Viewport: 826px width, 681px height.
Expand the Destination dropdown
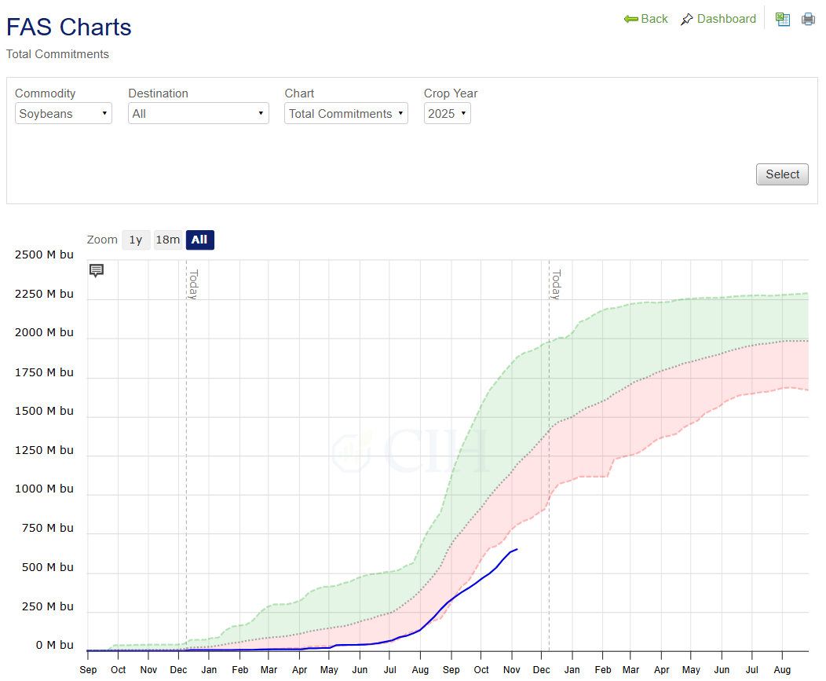click(198, 114)
